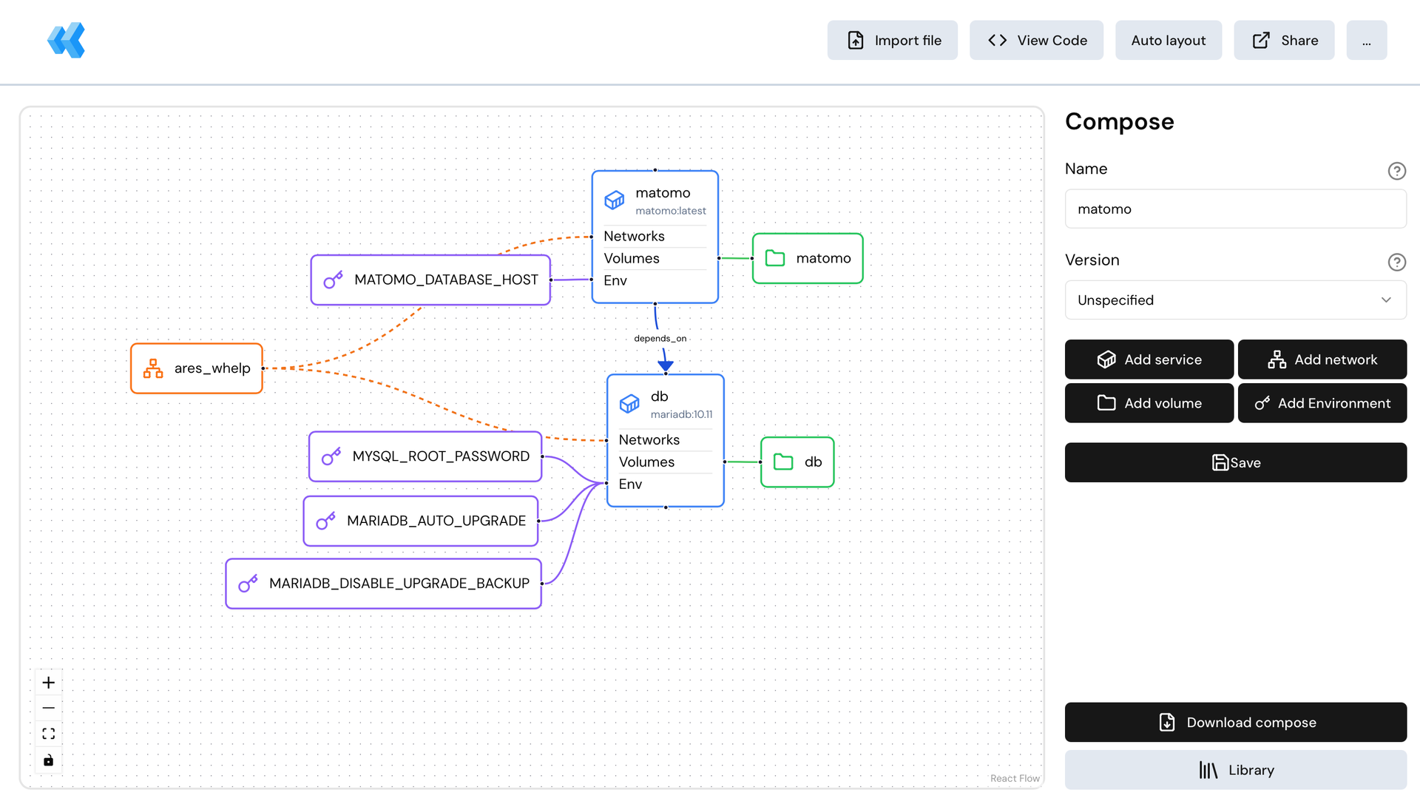Click the fit view icon
This screenshot has height=804, width=1420.
point(49,734)
